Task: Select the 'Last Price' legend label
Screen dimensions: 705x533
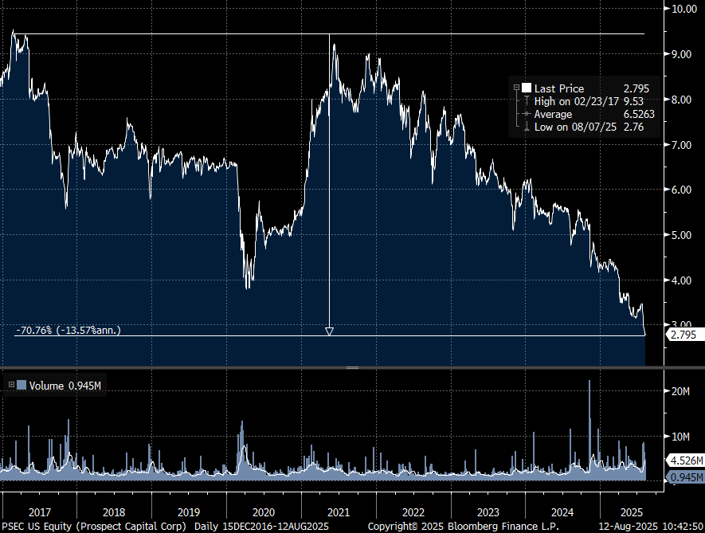Action: pyautogui.click(x=559, y=88)
